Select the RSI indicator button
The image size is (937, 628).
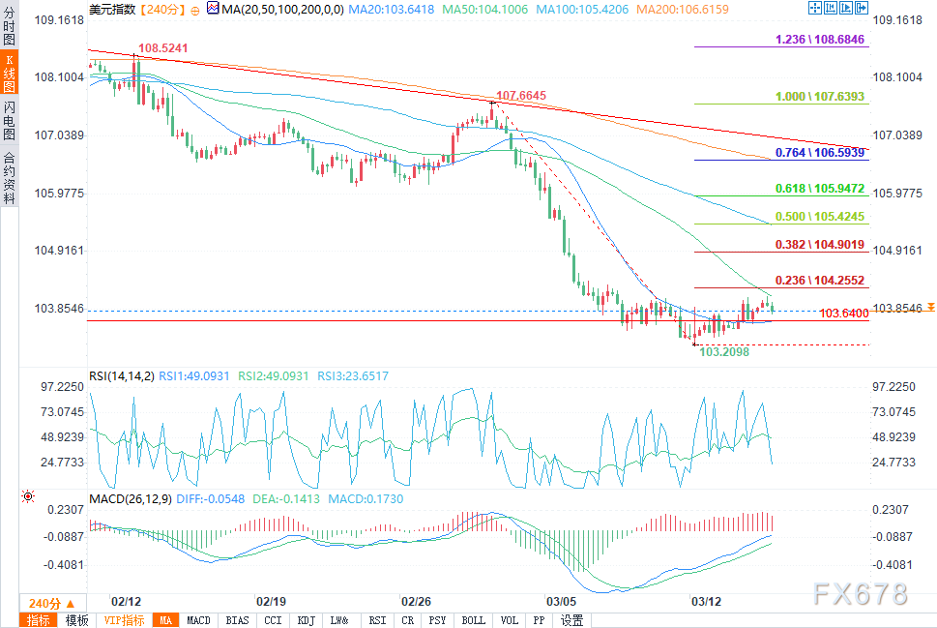[x=377, y=620]
